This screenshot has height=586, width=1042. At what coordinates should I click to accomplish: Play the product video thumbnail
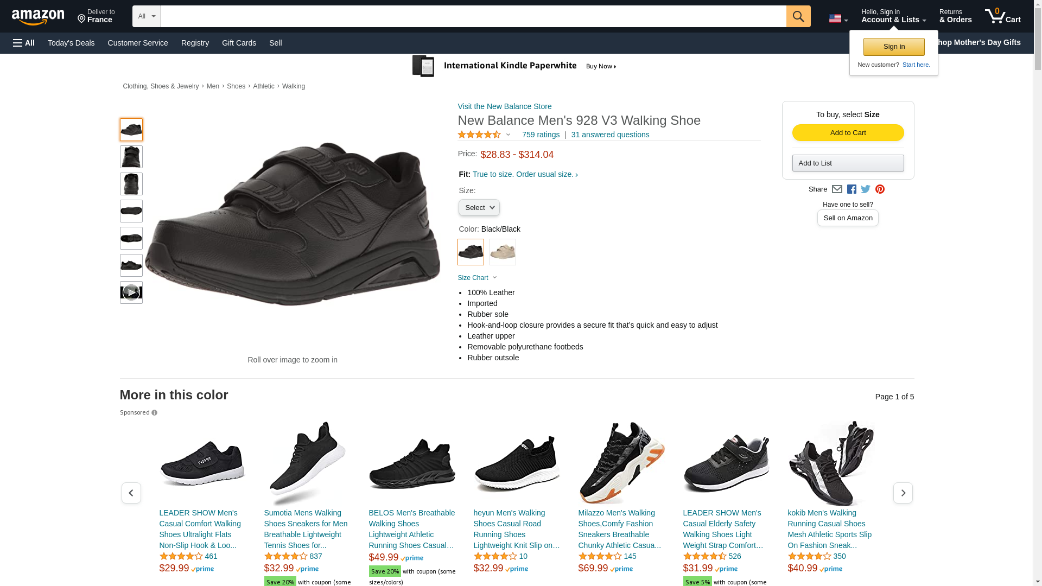(131, 292)
